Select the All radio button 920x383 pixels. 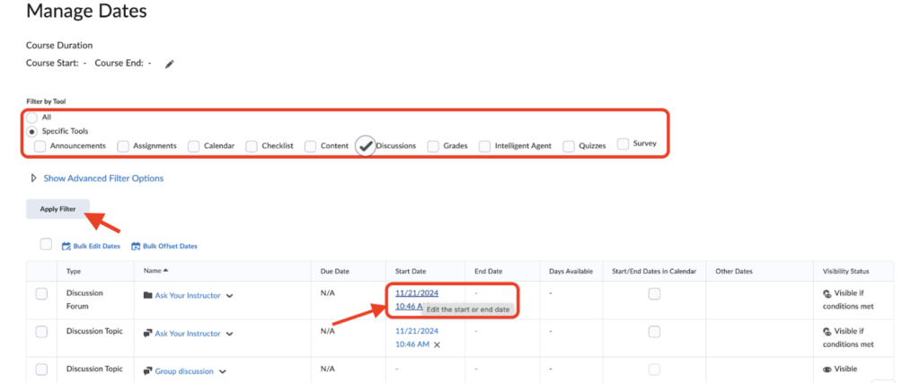32,118
